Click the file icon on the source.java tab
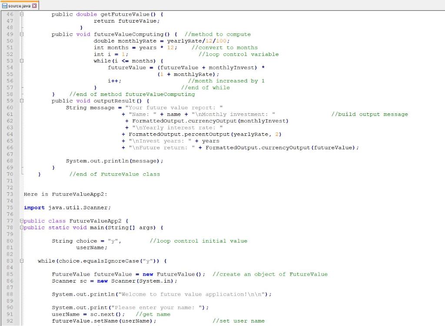 (5, 6)
